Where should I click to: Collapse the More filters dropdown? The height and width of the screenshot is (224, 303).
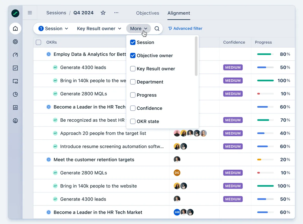click(x=139, y=28)
